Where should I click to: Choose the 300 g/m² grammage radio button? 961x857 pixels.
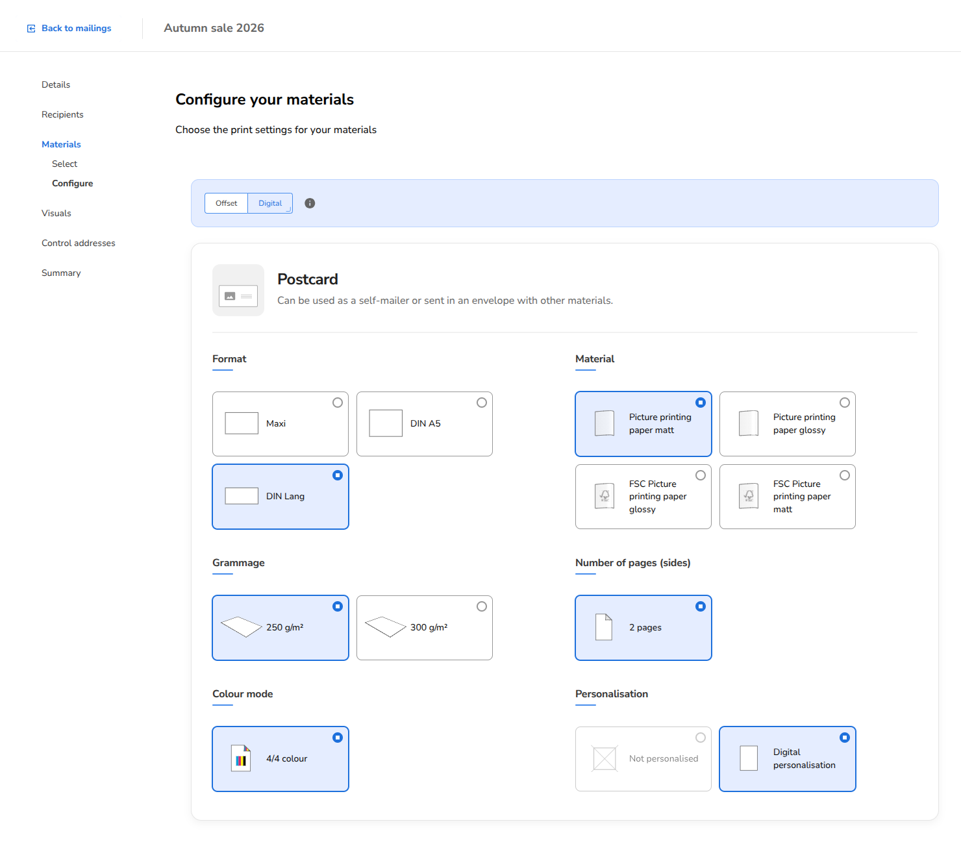point(482,606)
